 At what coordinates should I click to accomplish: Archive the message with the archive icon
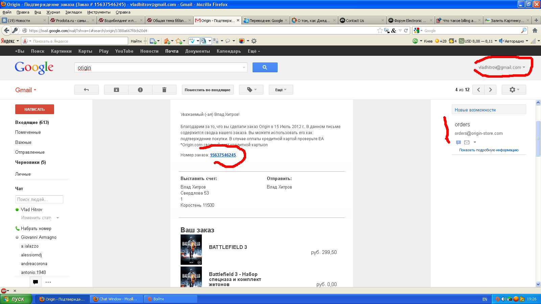(x=116, y=90)
